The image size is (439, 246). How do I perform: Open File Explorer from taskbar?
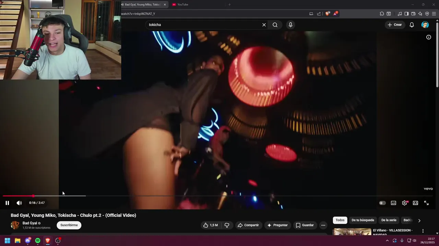(x=17, y=241)
